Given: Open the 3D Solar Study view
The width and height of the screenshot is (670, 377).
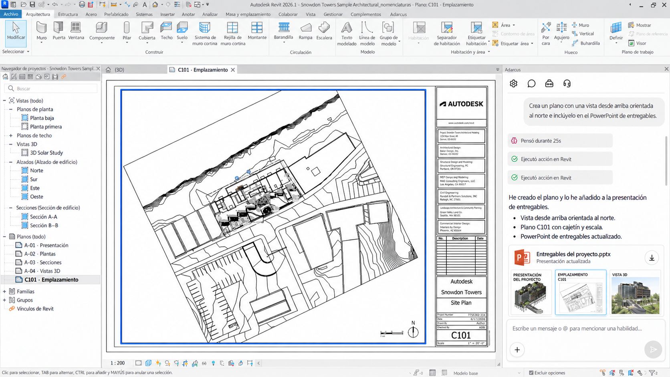Looking at the screenshot, I should click(46, 153).
